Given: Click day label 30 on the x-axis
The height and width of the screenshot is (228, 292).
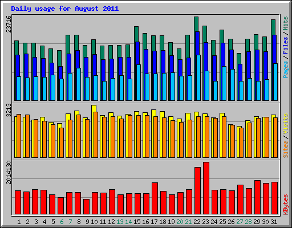Looking at the screenshot, I should click(x=265, y=222).
